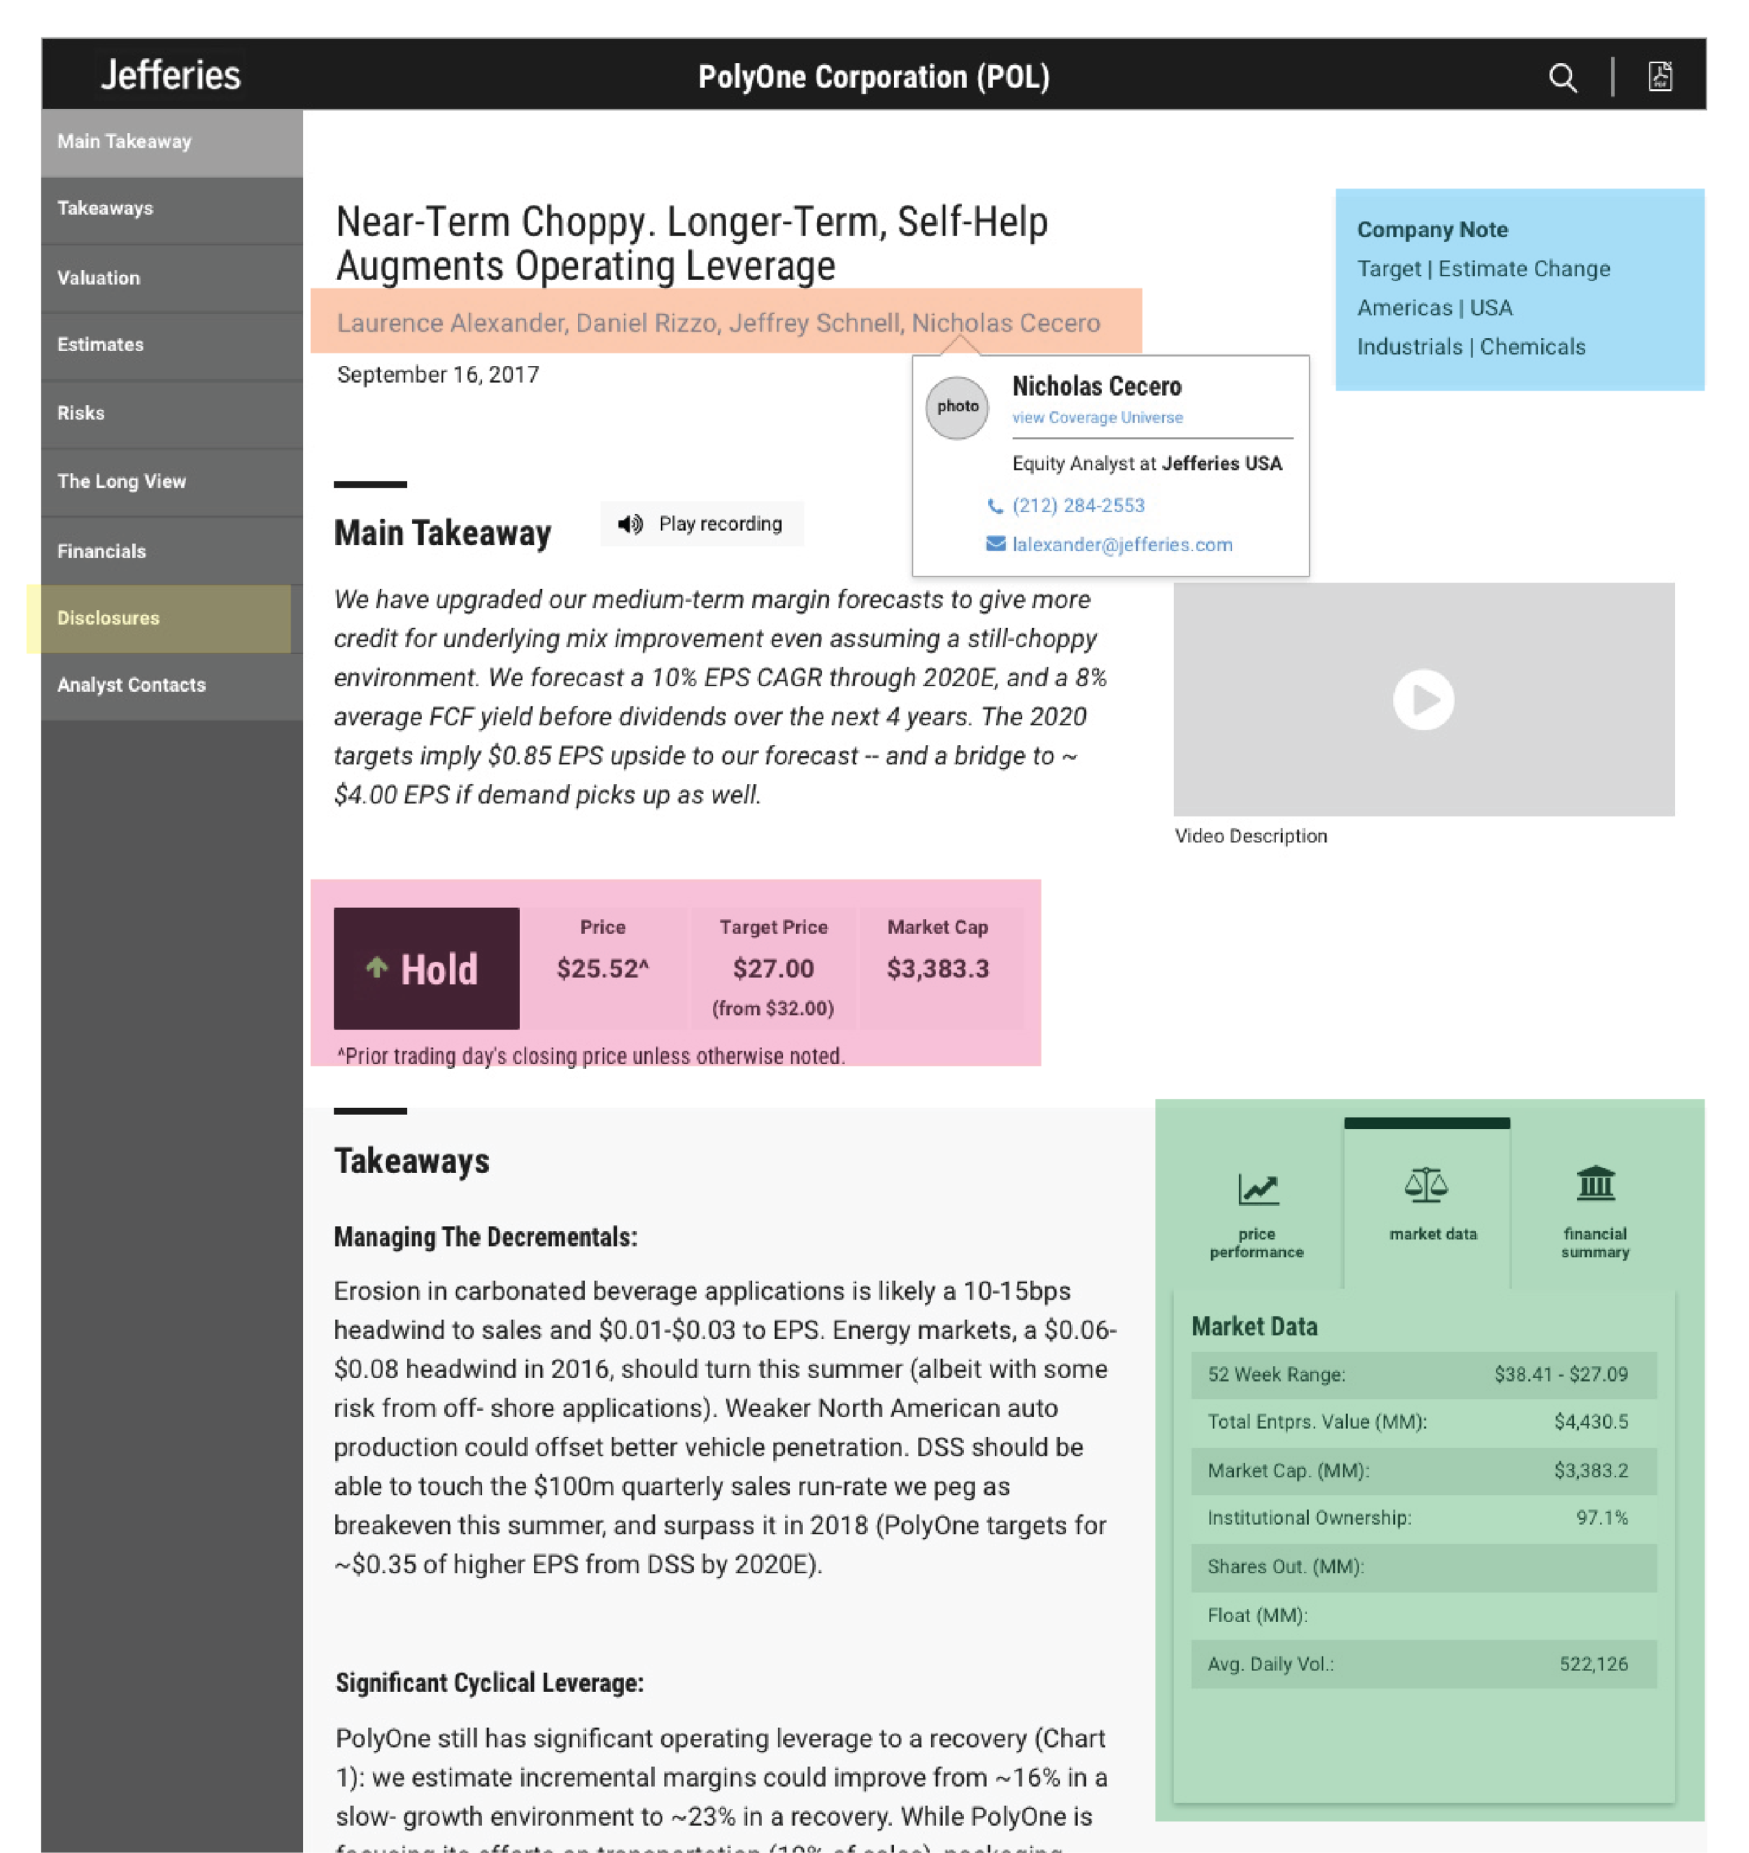Go to Main Takeaway in sidebar
Viewport: 1749px width, 1853px height.
pos(171,143)
